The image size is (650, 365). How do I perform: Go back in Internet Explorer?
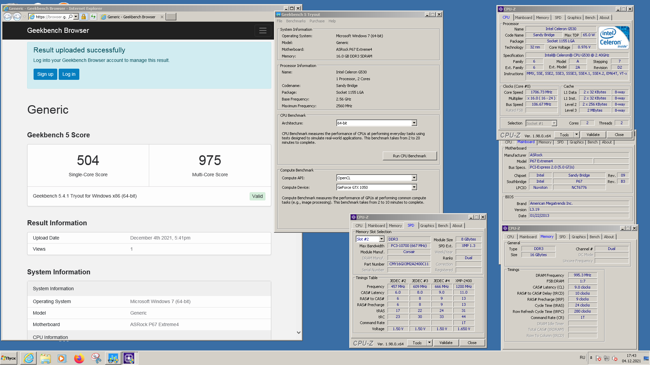[7, 17]
